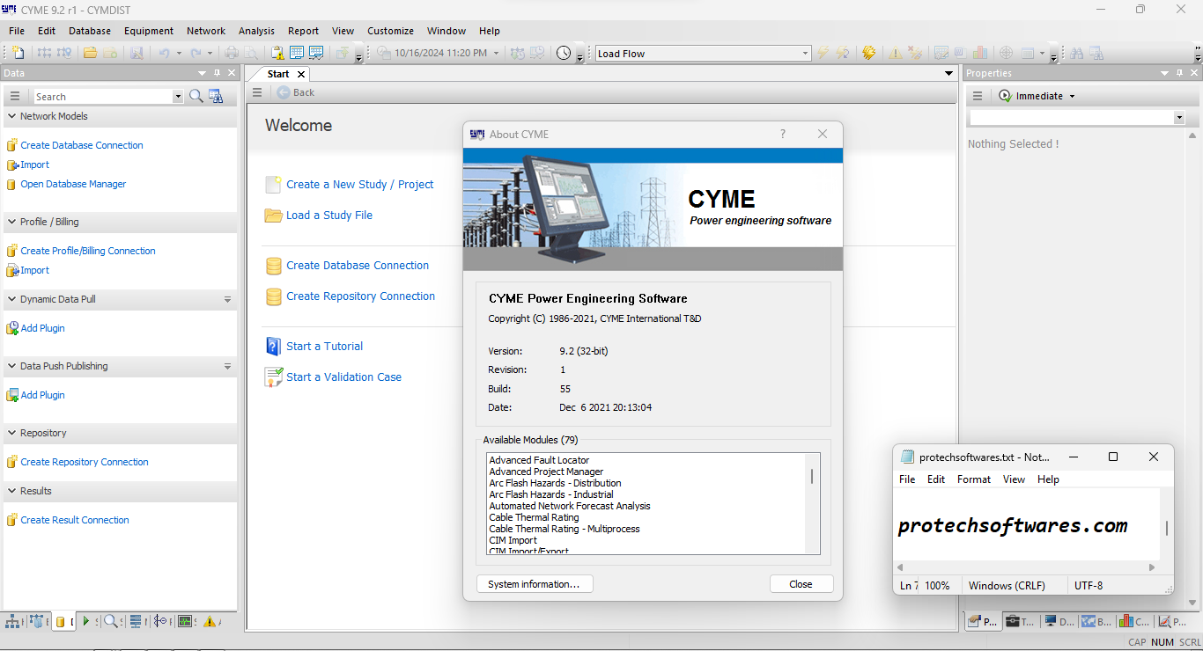
Task: Select Cable Thermal Rating - Multiprocess module
Action: 565,529
